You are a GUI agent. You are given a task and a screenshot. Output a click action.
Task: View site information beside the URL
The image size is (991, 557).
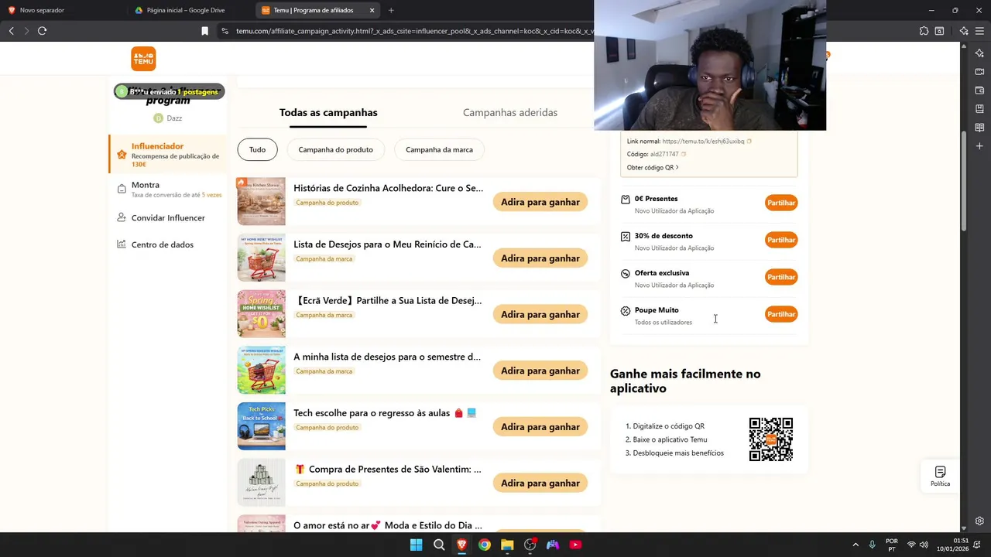(x=225, y=31)
